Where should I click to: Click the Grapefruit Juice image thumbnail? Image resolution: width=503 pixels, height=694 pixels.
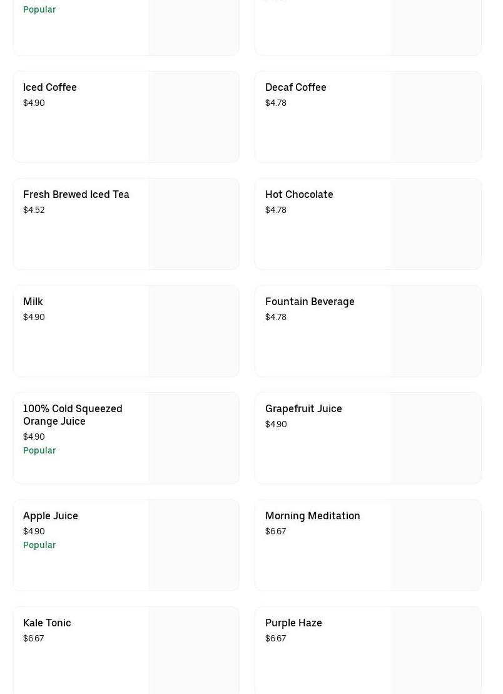[x=435, y=438]
